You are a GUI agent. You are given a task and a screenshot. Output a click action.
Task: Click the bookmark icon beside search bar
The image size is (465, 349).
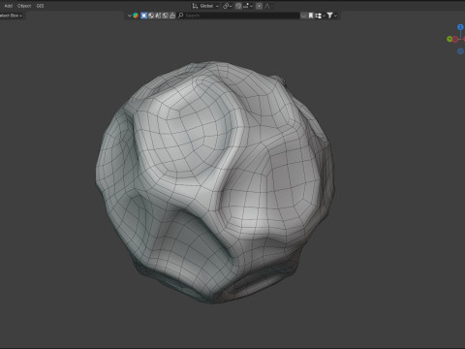coord(311,16)
